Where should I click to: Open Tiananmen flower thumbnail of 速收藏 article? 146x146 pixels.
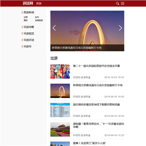[60, 129]
